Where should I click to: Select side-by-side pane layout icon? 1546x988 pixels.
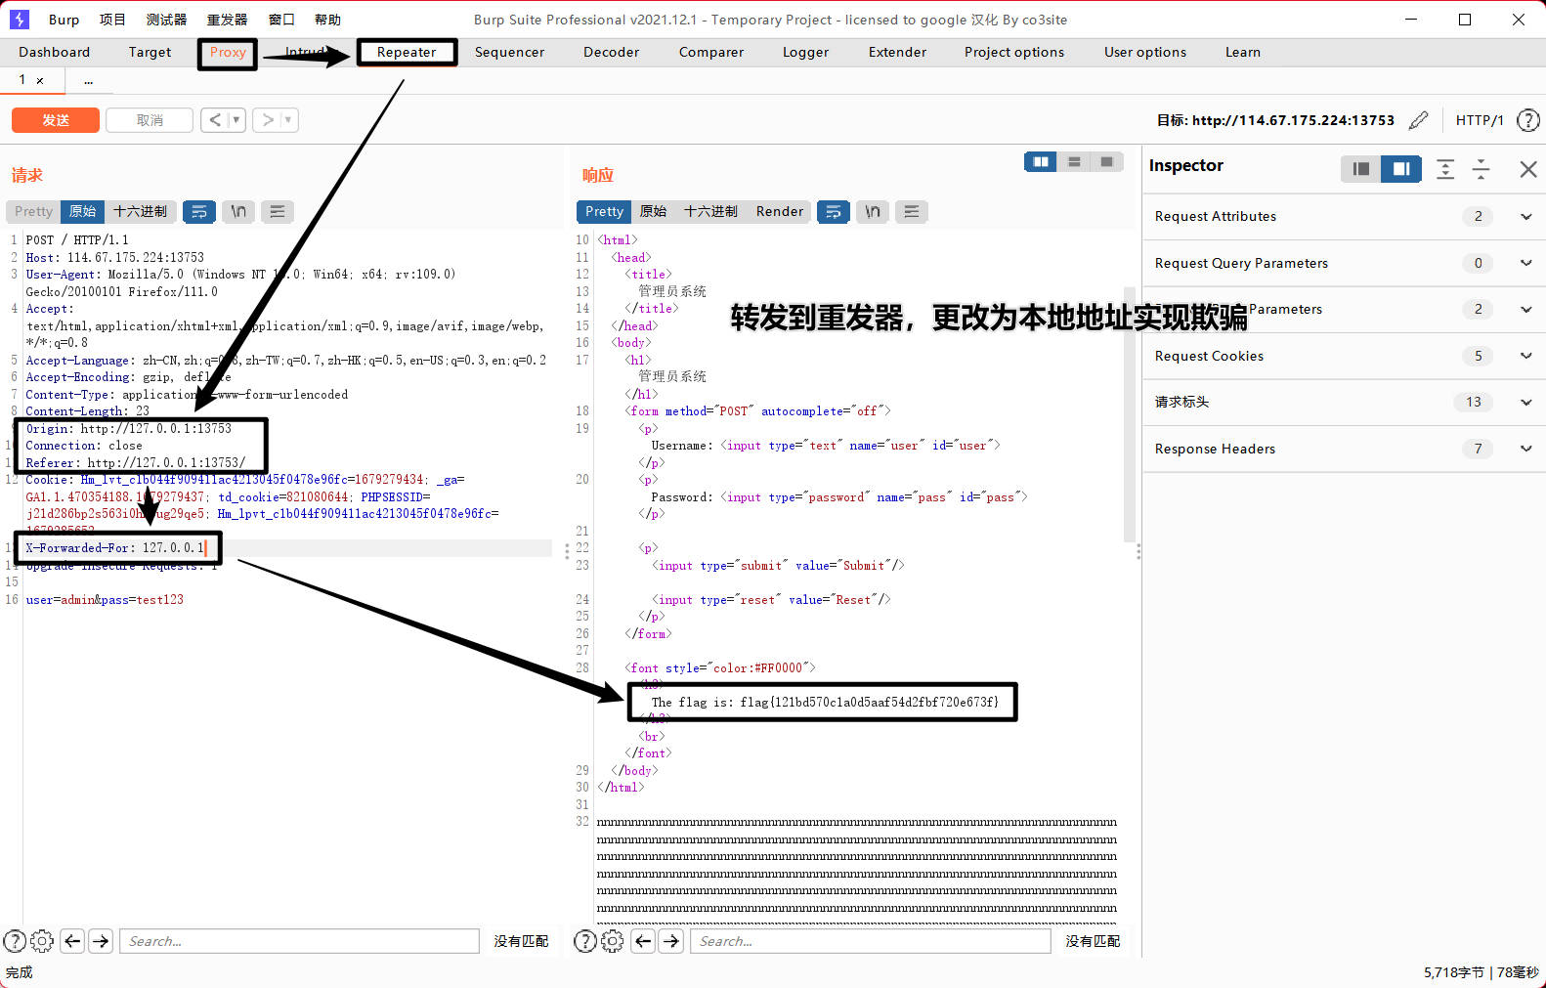1041,161
